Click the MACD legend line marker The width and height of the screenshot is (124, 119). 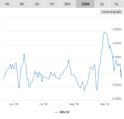(x=57, y=112)
